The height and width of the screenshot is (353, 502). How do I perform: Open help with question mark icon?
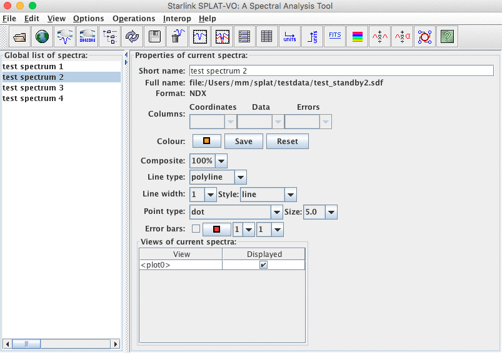tap(447, 37)
